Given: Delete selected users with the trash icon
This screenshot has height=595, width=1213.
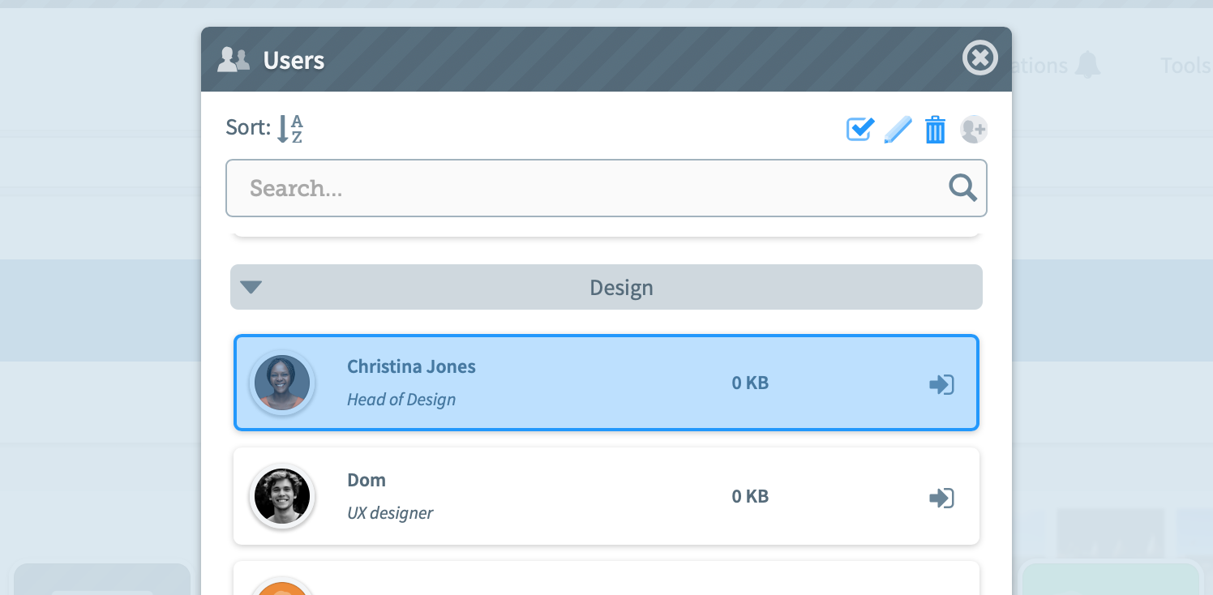Looking at the screenshot, I should click(936, 130).
